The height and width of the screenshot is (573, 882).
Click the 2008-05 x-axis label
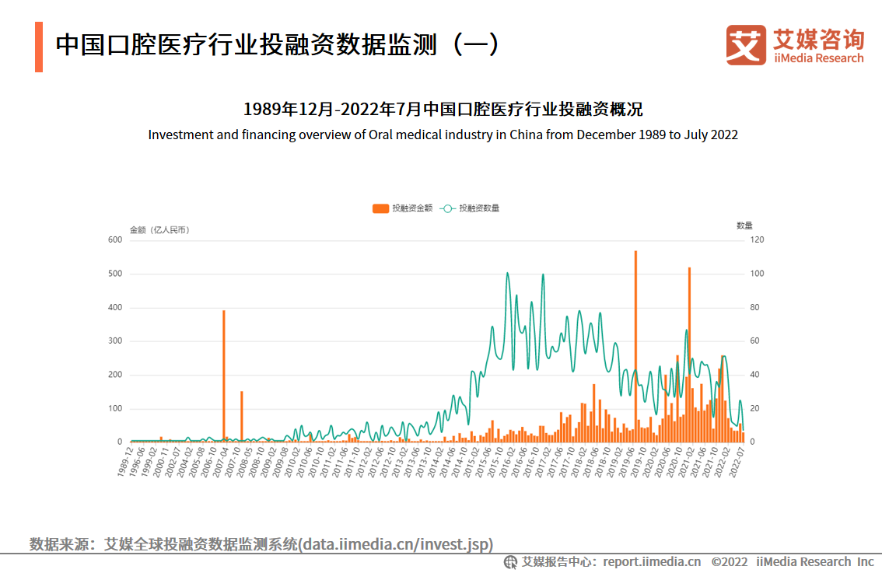244,462
